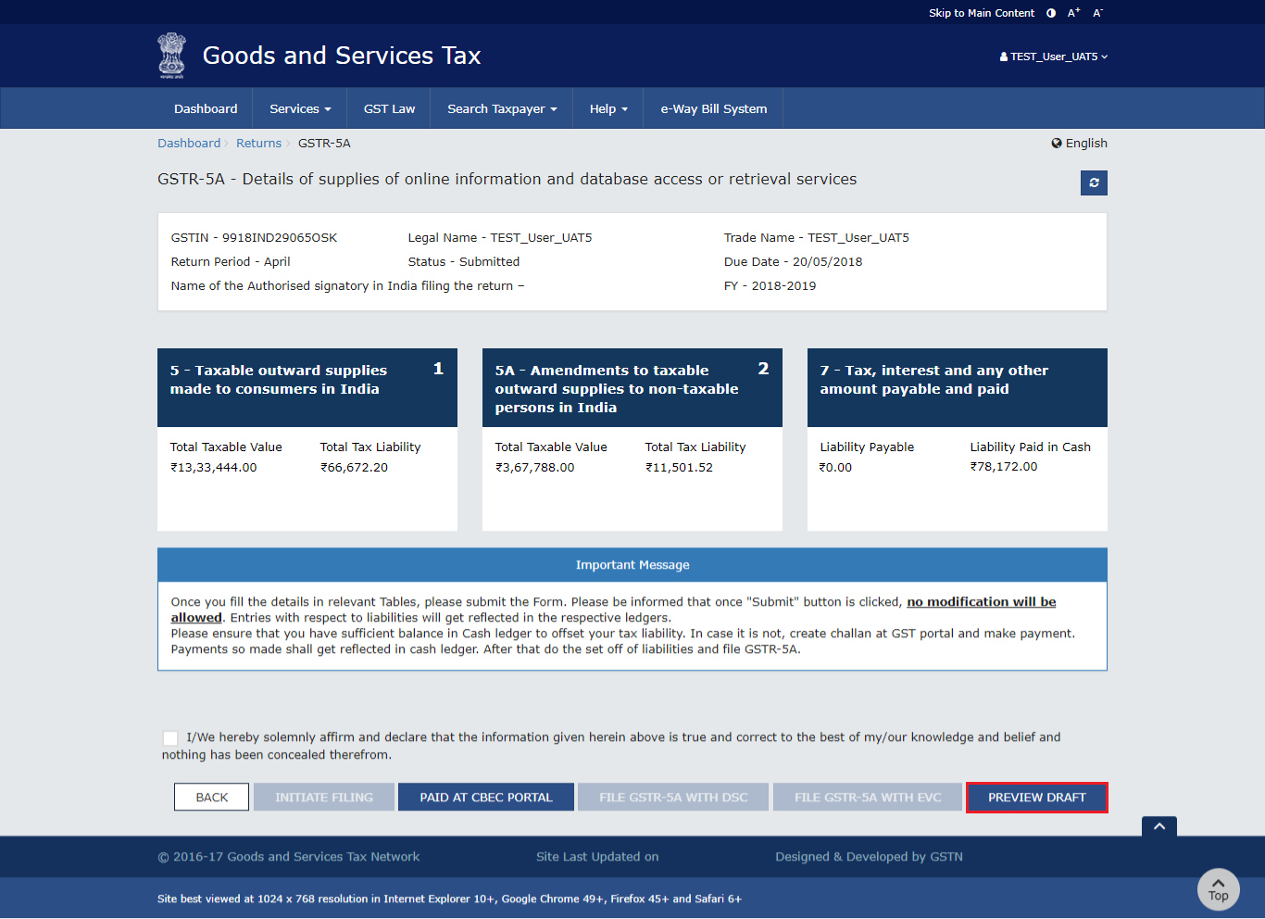Increase font size with A+ icon

coord(1073,13)
